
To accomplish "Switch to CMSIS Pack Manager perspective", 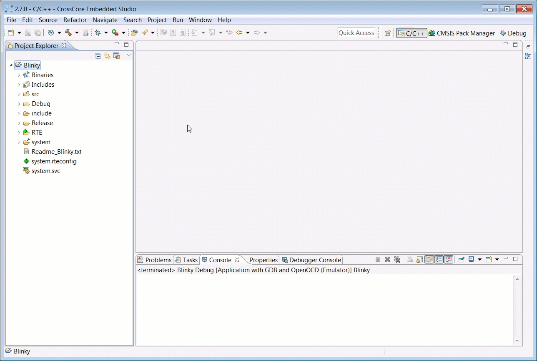I will (x=462, y=33).
